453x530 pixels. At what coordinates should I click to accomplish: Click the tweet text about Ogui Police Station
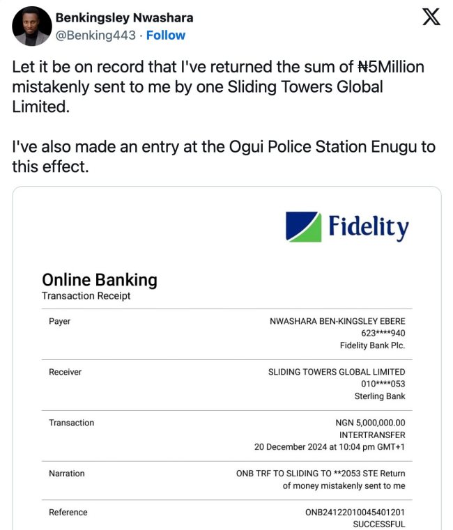coord(223,157)
